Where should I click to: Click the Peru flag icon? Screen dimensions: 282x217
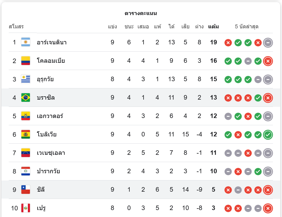pyautogui.click(x=26, y=208)
